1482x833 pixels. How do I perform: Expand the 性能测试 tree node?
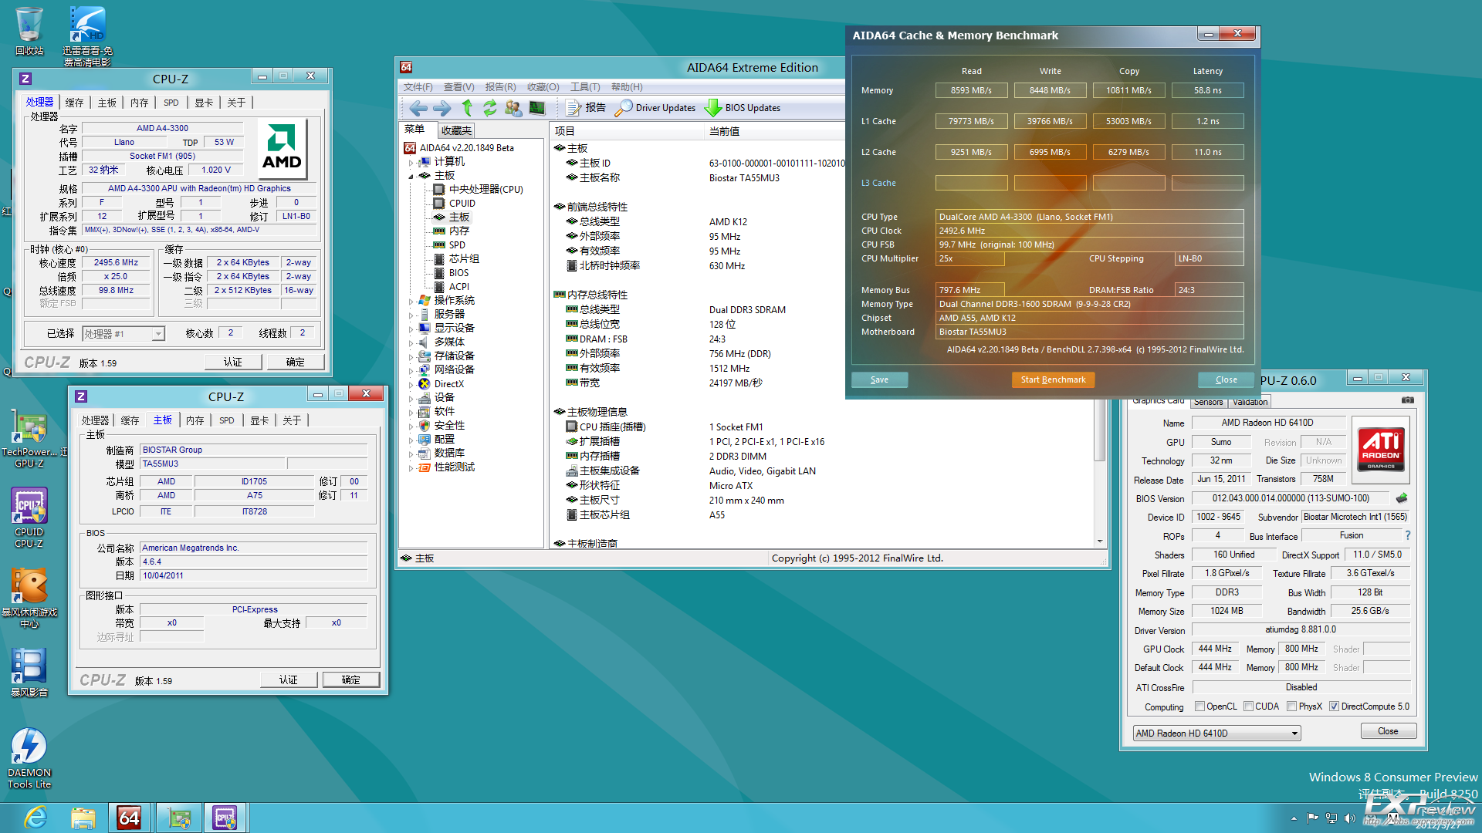411,467
